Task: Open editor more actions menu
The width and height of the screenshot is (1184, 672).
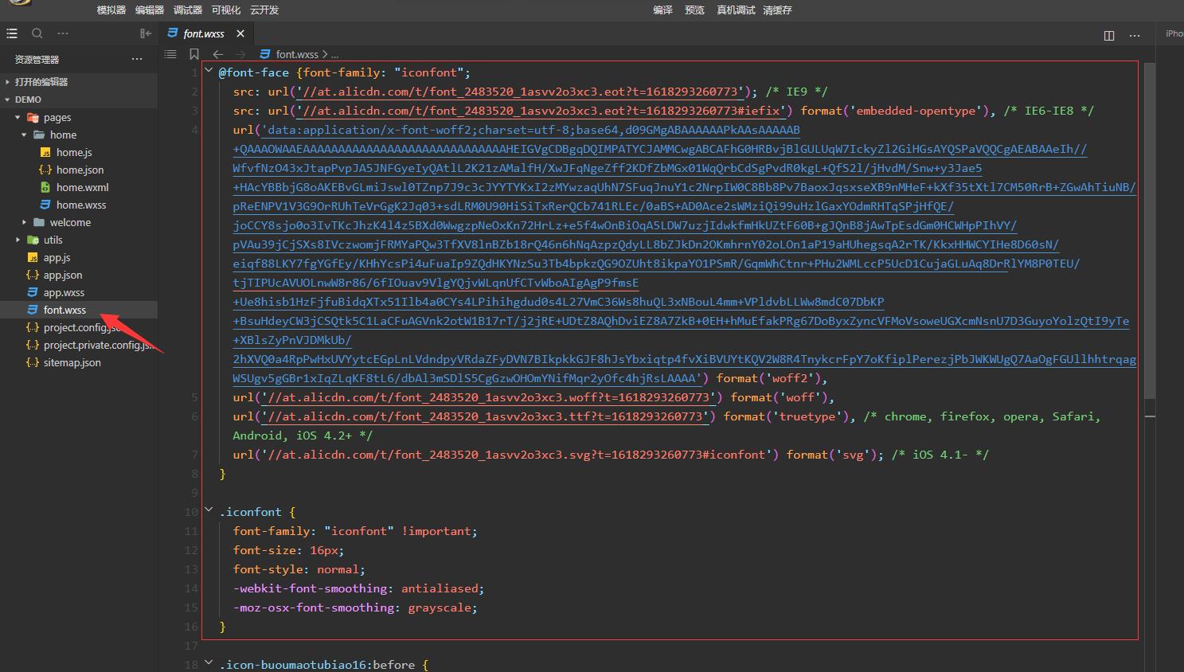Action: (1135, 35)
